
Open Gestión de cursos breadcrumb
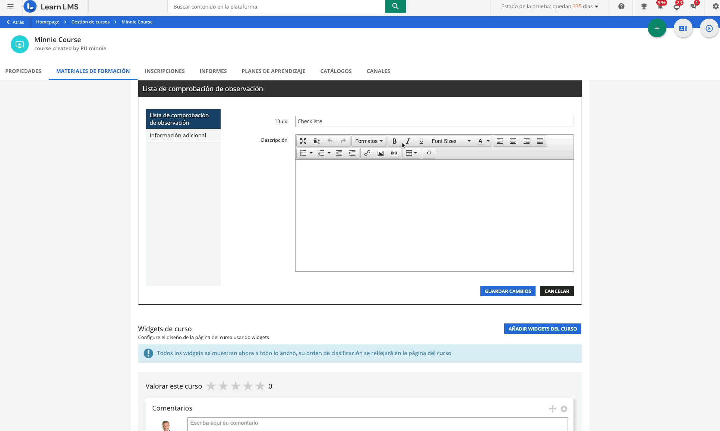[90, 22]
